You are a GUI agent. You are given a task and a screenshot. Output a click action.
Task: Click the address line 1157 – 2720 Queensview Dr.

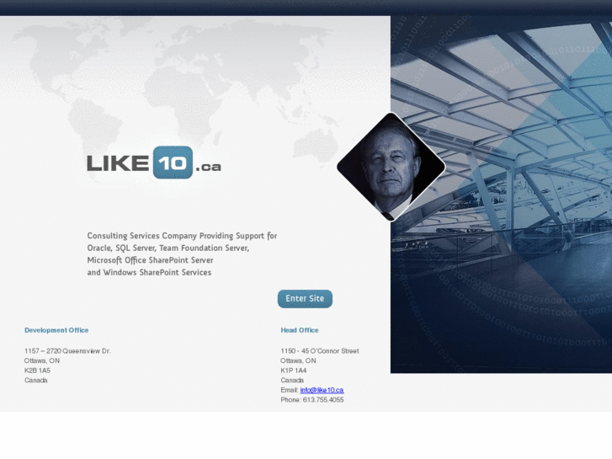(x=67, y=351)
